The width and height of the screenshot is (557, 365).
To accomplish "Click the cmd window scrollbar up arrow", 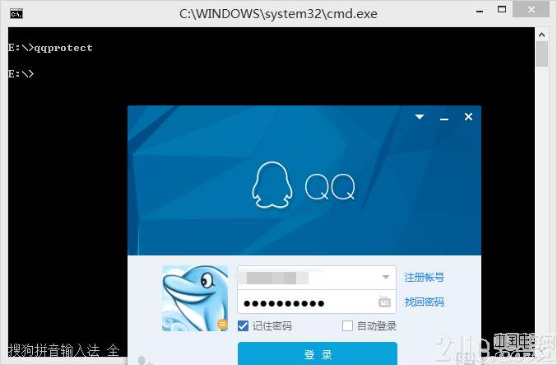I will coord(541,35).
